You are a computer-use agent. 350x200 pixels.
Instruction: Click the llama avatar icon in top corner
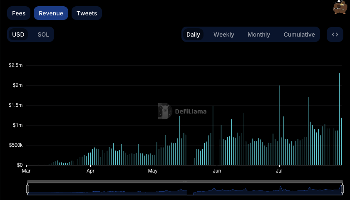(x=340, y=7)
